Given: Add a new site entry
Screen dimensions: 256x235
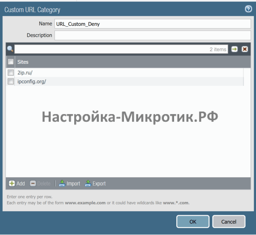Looking at the screenshot, I should click(x=17, y=184).
